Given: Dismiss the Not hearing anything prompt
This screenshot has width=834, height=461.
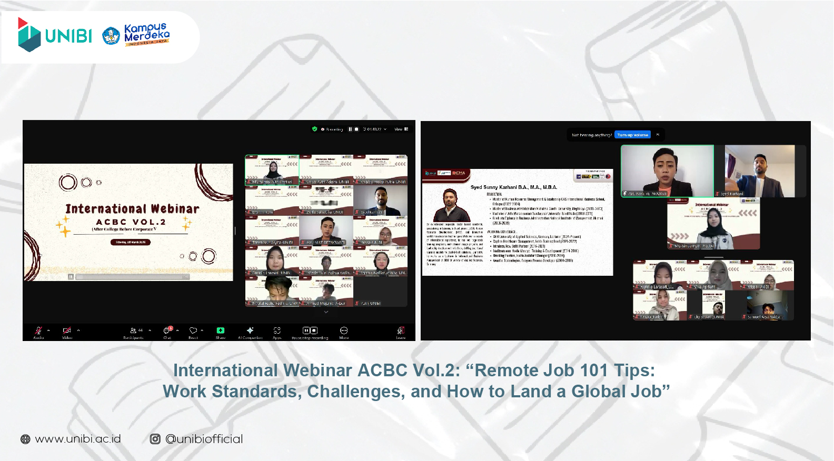Looking at the screenshot, I should (x=658, y=135).
